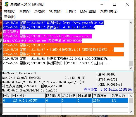Screen dimensions: 136x117
Task: Click the 游戏网关[0] 已打开 log line
Action: [x=56, y=63]
